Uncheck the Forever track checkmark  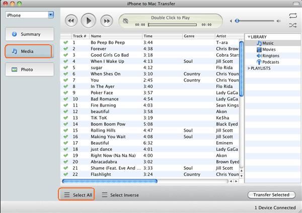[x=65, y=49]
